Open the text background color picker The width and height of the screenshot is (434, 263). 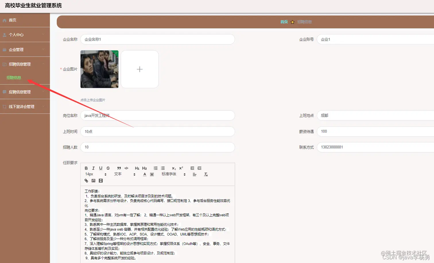(152, 174)
